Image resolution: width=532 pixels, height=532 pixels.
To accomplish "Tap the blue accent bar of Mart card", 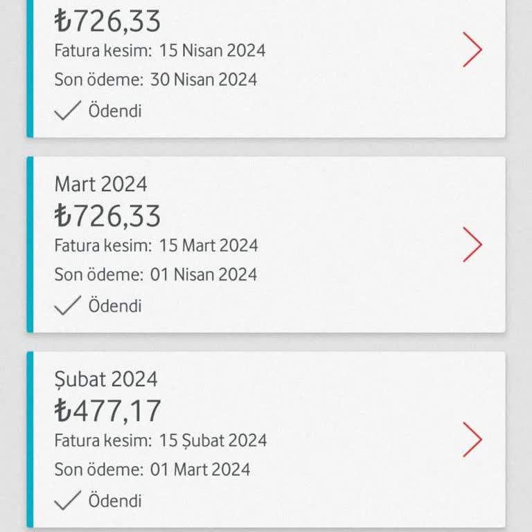I will click(x=30, y=245).
